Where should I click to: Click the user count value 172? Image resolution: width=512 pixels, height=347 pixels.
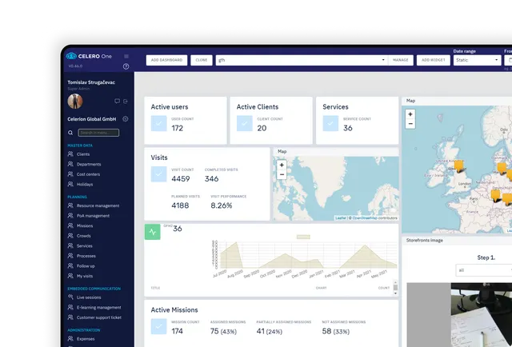[x=178, y=128]
